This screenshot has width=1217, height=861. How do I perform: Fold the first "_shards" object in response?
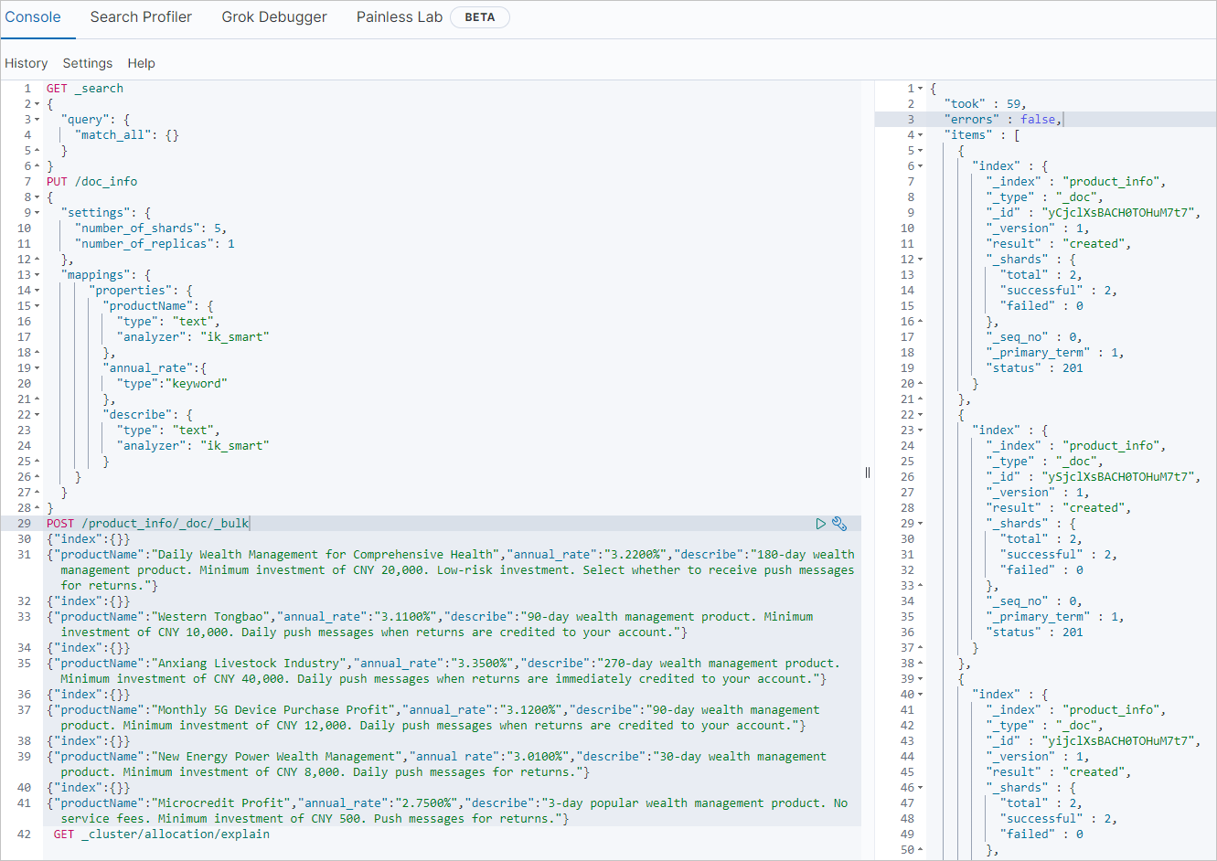[x=920, y=260]
